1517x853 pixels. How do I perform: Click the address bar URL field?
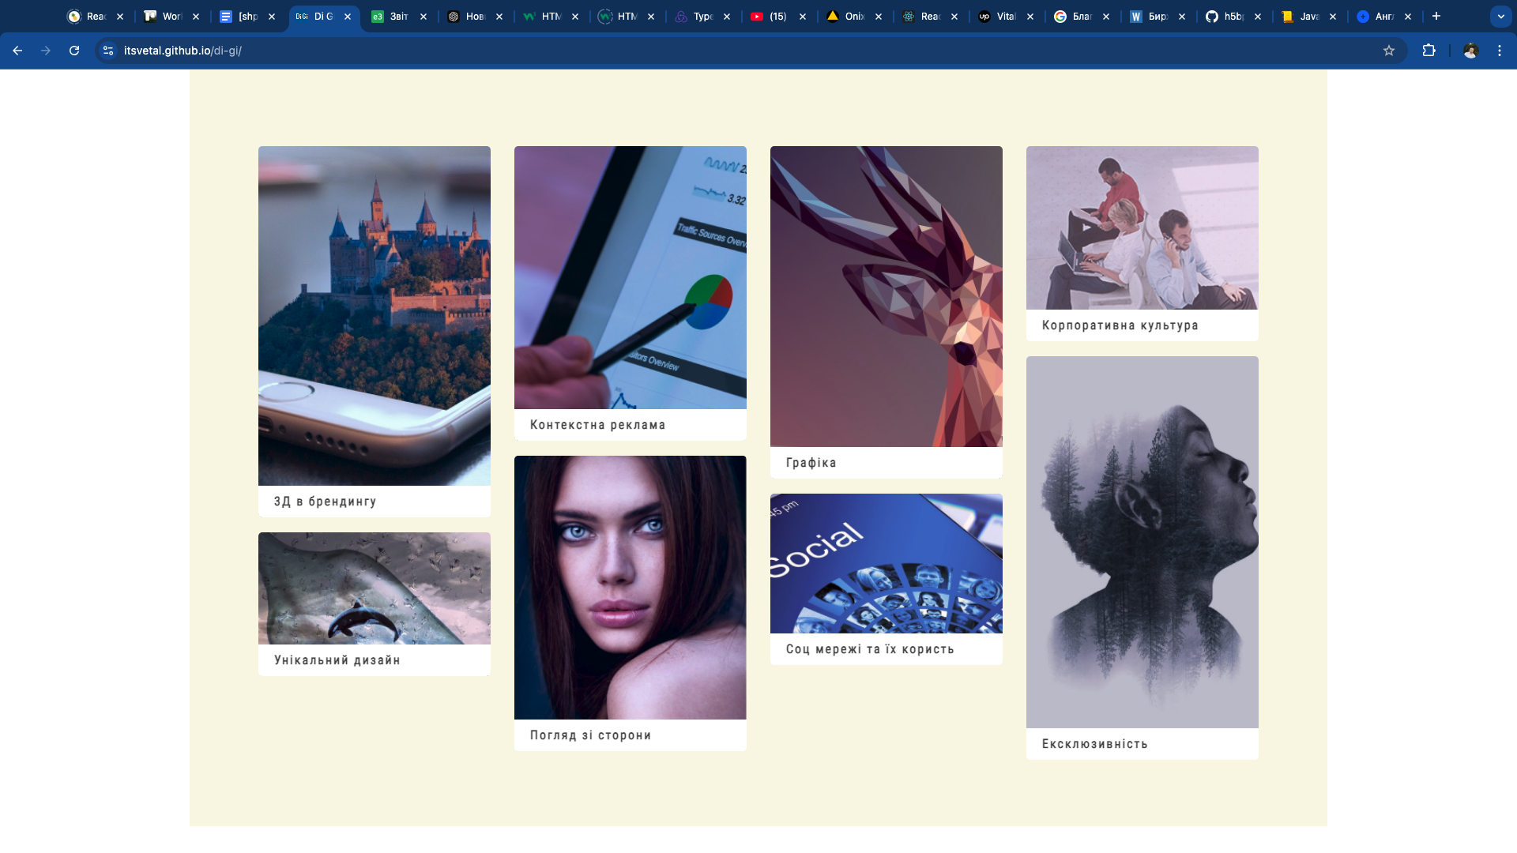click(x=751, y=51)
